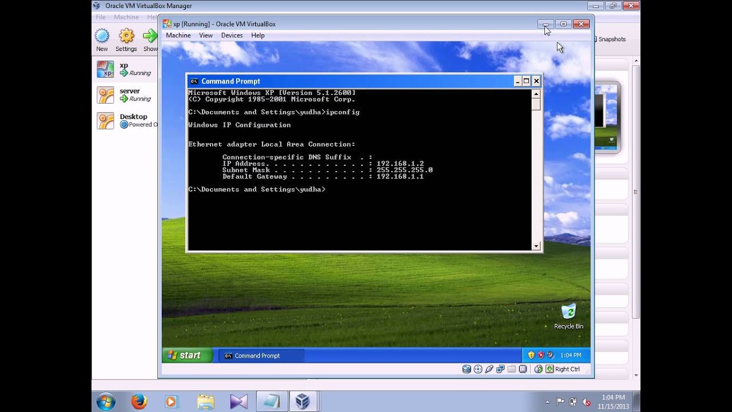Click the hard disk activity status icon
The width and height of the screenshot is (732, 412).
tap(467, 369)
